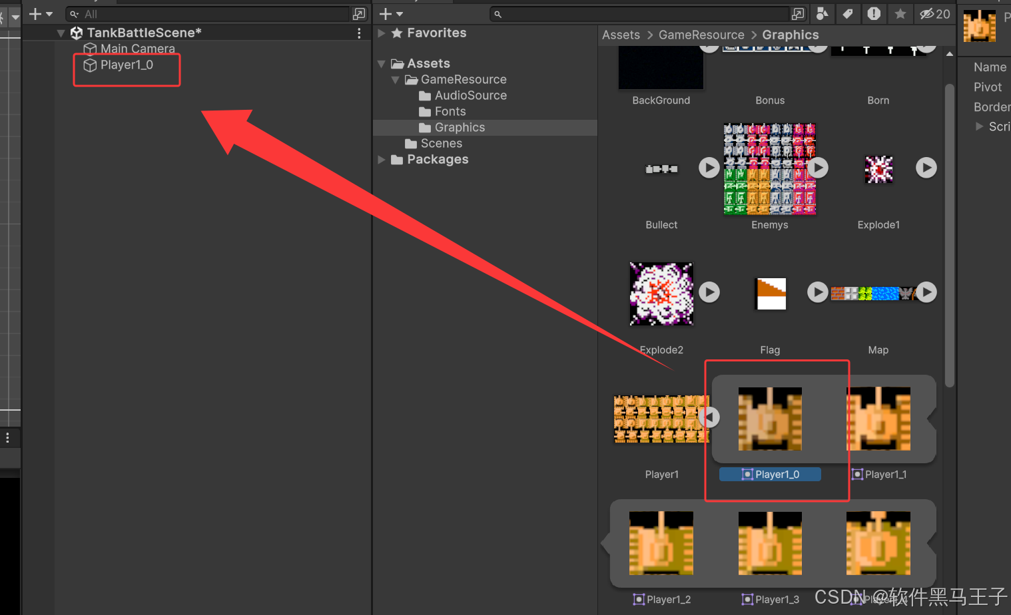This screenshot has width=1011, height=615.
Task: Select the Player1_1 sprite thumbnail
Action: pos(878,419)
